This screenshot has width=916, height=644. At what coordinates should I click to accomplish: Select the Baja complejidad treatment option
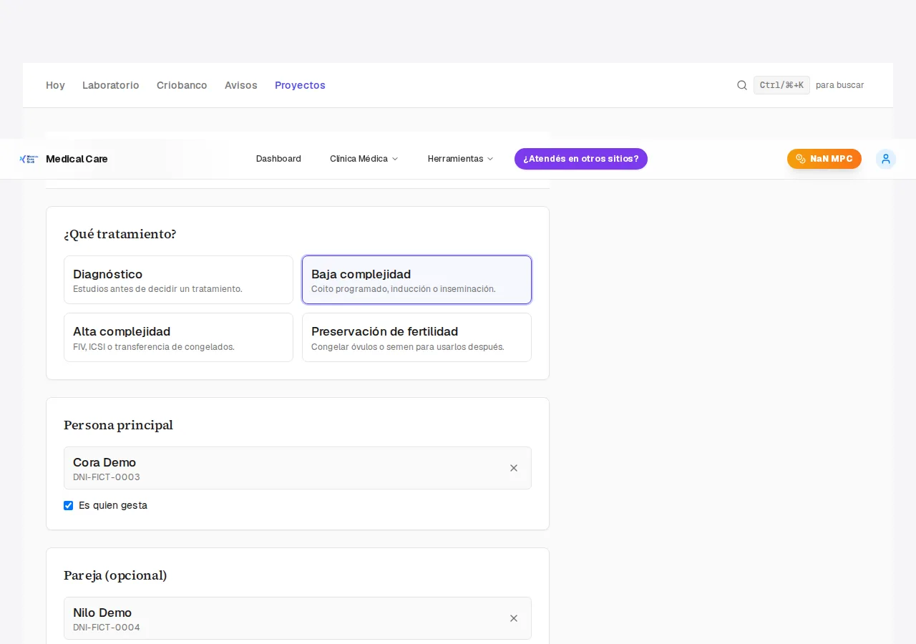416,280
